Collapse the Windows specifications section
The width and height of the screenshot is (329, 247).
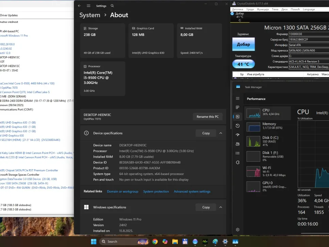click(x=221, y=207)
